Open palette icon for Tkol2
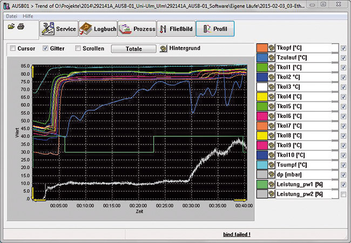Viewport: 351px width, 243px height. click(272, 77)
